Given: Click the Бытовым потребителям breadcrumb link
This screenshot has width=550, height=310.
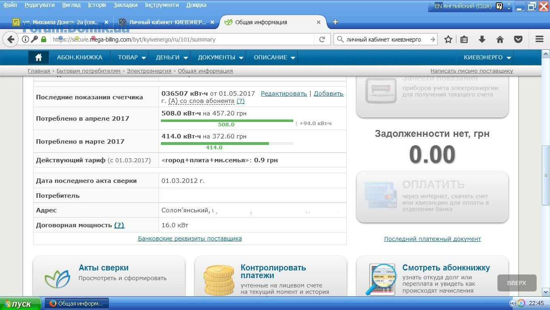Looking at the screenshot, I should click(89, 71).
